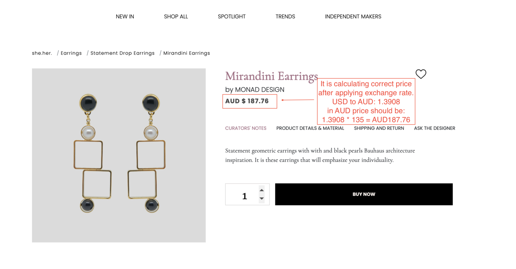Screen dimensions: 516x269
Task: Open the MONAD DESIGN designer link
Action: [x=259, y=90]
